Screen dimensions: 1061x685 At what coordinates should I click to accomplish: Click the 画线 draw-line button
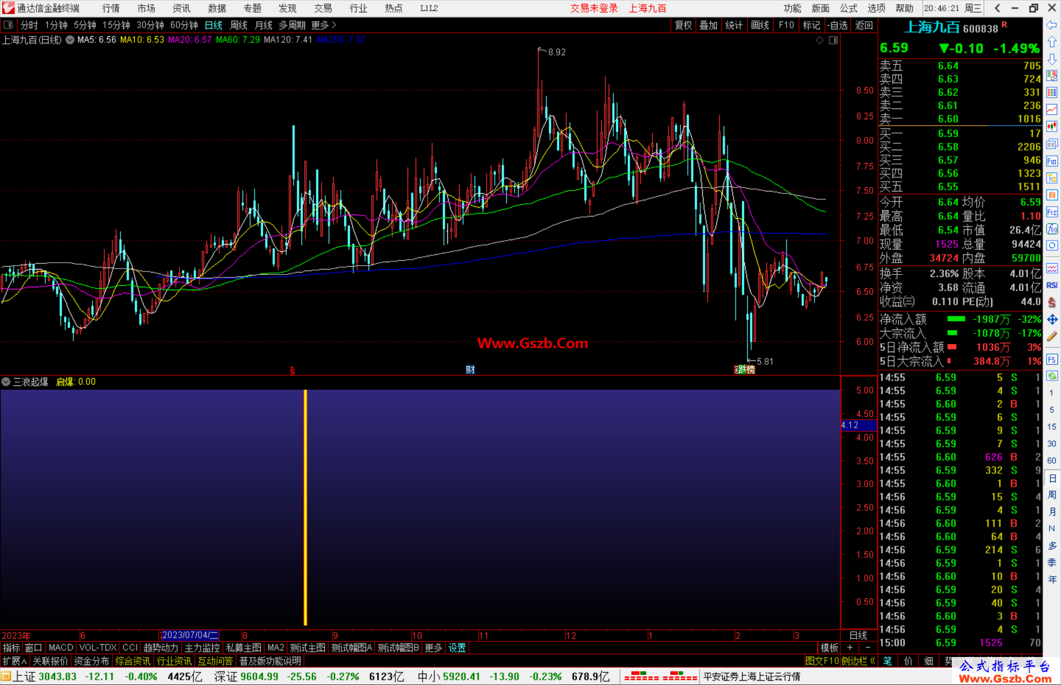pyautogui.click(x=760, y=25)
